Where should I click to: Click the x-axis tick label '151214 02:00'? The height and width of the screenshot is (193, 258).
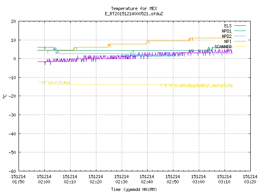(x=44, y=179)
